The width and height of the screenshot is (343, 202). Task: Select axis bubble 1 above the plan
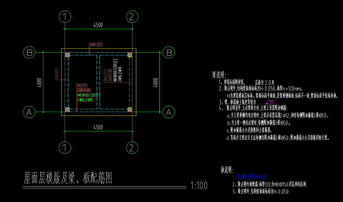point(65,17)
